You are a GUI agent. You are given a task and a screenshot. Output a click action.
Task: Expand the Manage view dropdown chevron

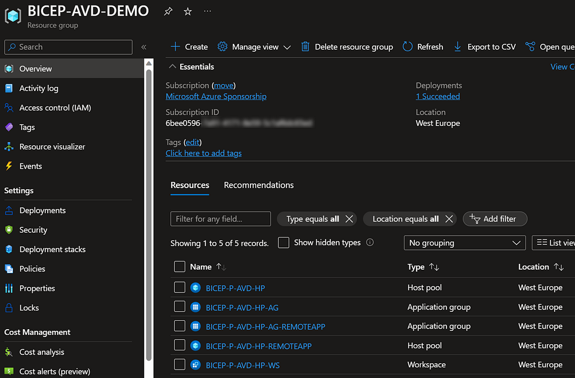coord(287,47)
